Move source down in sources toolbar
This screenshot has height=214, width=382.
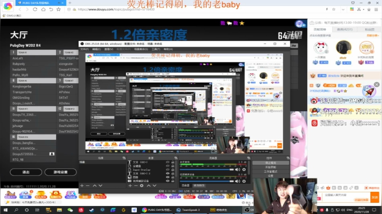click(154, 185)
